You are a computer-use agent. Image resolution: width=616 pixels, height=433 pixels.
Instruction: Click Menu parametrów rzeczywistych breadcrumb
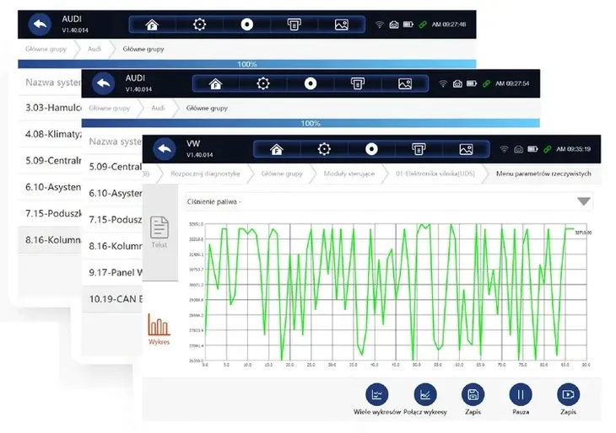pyautogui.click(x=543, y=174)
